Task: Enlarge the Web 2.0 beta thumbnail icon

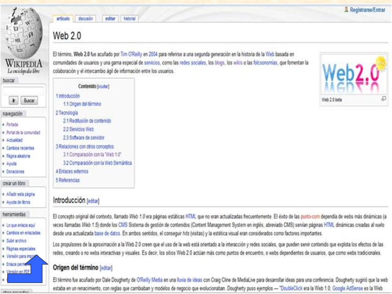Action: [x=384, y=99]
